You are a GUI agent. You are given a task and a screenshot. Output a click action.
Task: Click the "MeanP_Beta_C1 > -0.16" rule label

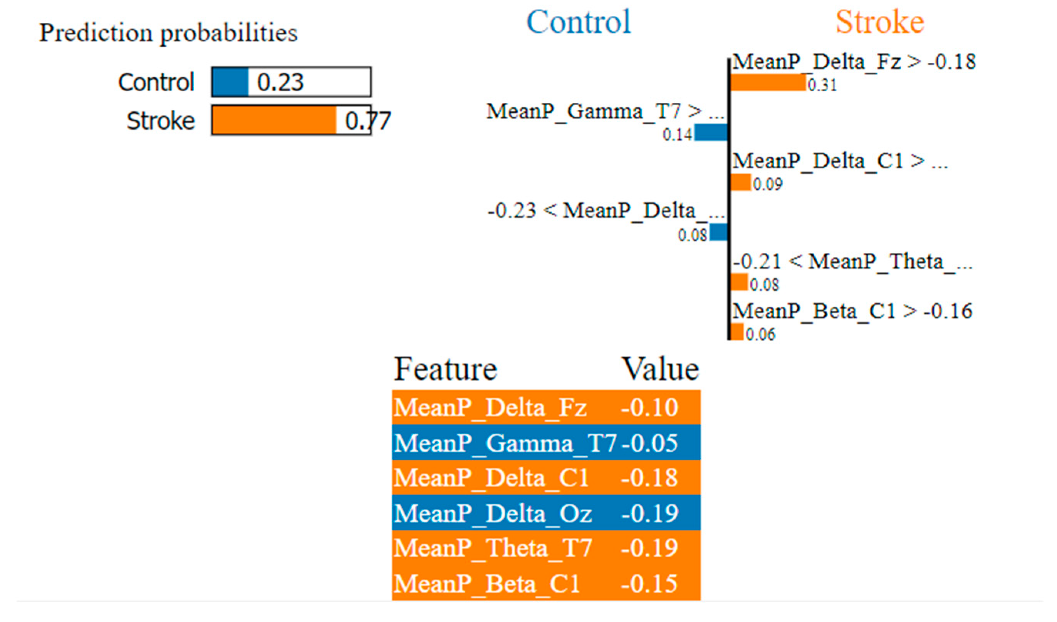click(x=852, y=311)
